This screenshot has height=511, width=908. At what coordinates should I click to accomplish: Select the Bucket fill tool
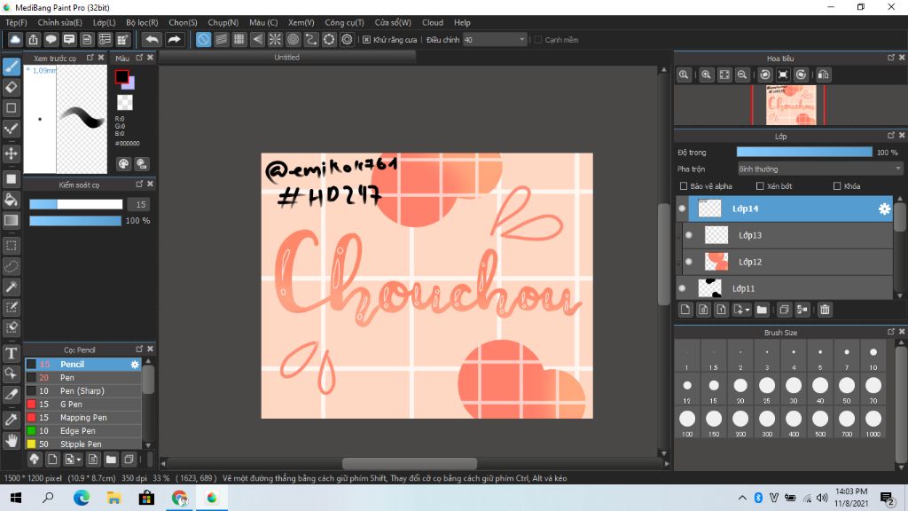click(x=12, y=200)
